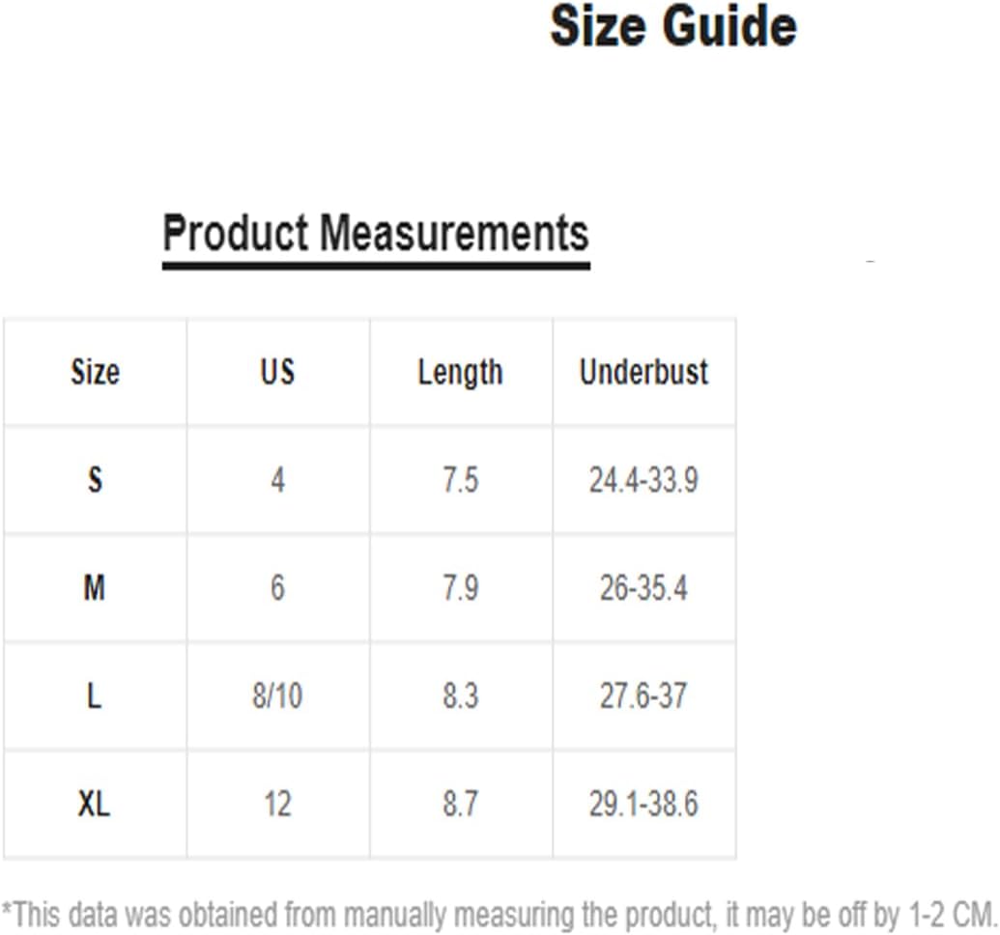The image size is (1000, 935).
Task: Click the XL size row label
Action: pyautogui.click(x=94, y=803)
